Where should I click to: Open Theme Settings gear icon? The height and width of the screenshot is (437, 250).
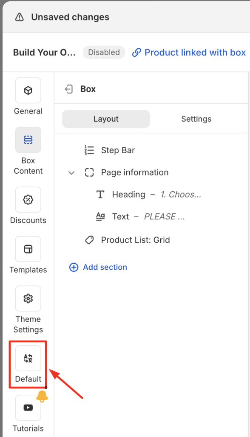pos(28,298)
